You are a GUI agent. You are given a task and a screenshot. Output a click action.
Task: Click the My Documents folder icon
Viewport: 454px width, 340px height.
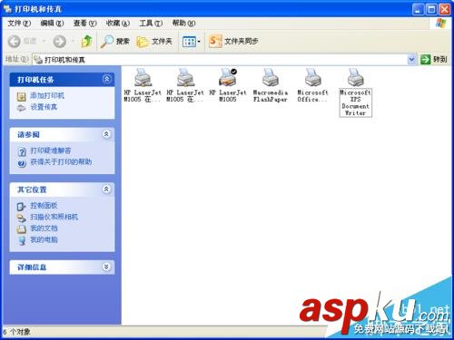pyautogui.click(x=21, y=229)
